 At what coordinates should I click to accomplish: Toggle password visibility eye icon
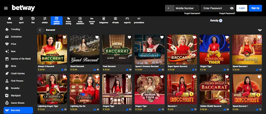point(232,8)
